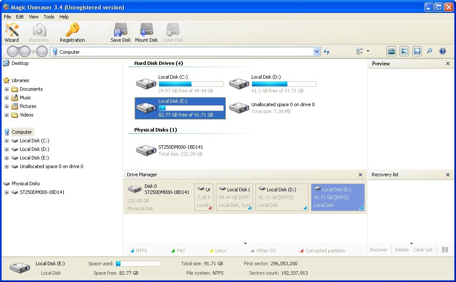This screenshot has width=456, height=282.
Task: Select Local Disk (D:) in Drive Manager
Action: coord(282,197)
